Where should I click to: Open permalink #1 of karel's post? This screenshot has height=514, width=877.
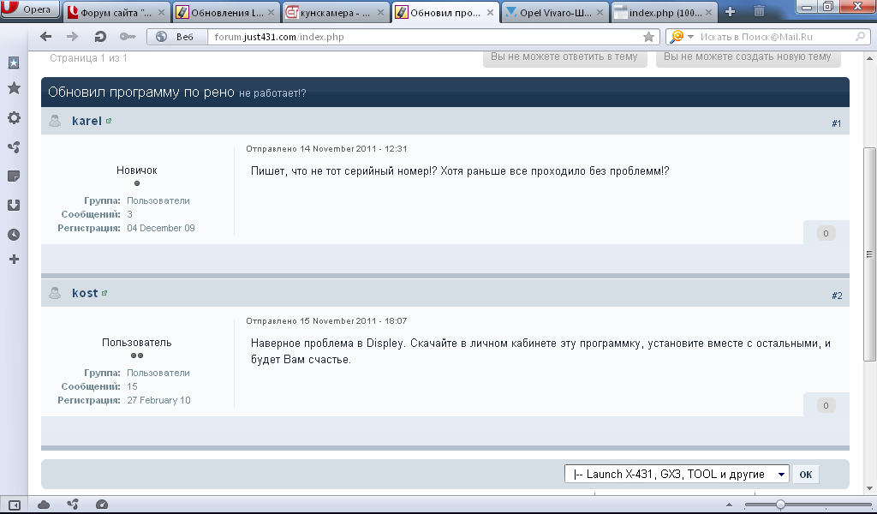[x=836, y=123]
